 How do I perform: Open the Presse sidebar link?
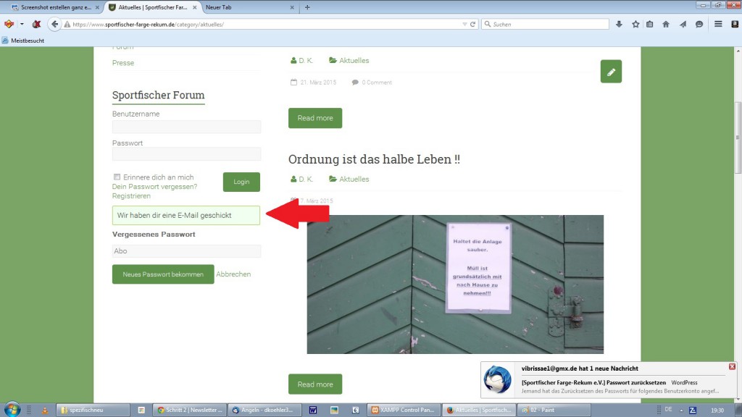tap(123, 63)
